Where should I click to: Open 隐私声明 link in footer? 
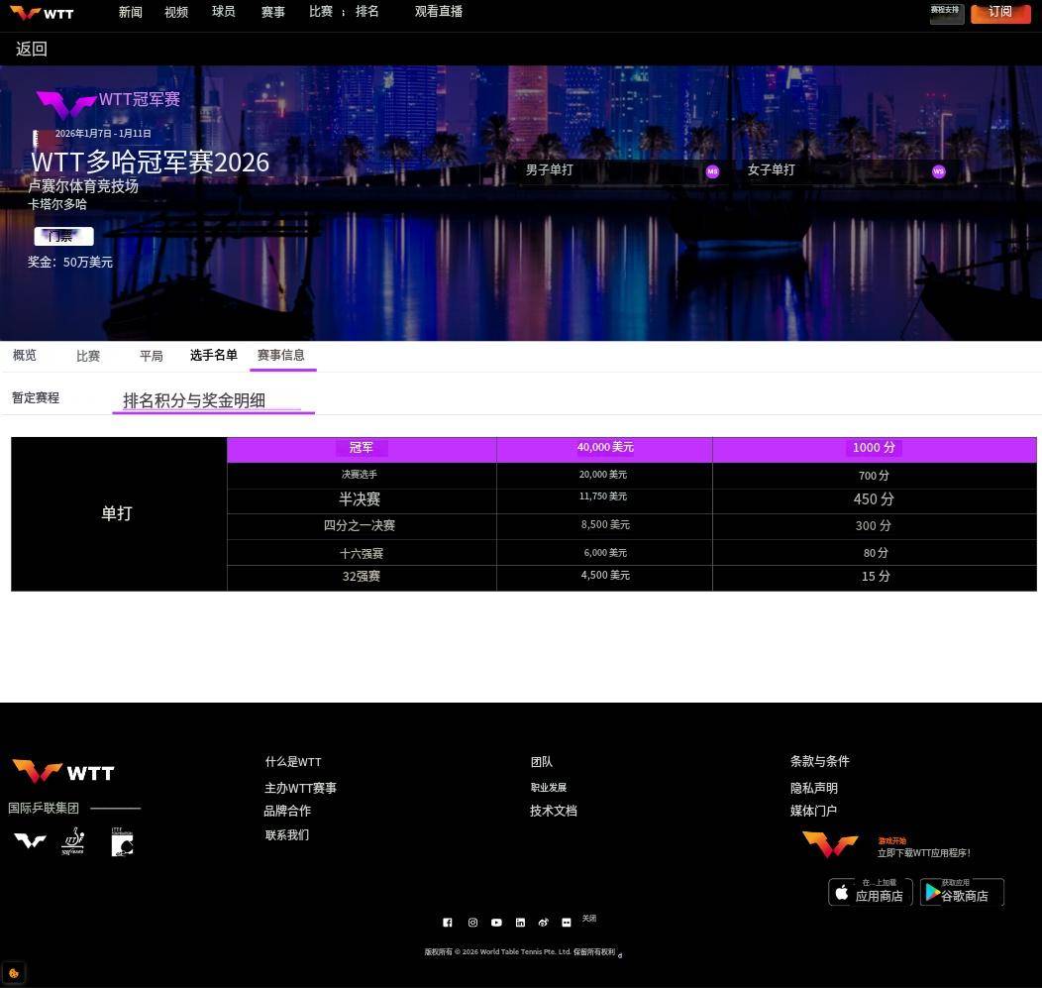click(814, 788)
